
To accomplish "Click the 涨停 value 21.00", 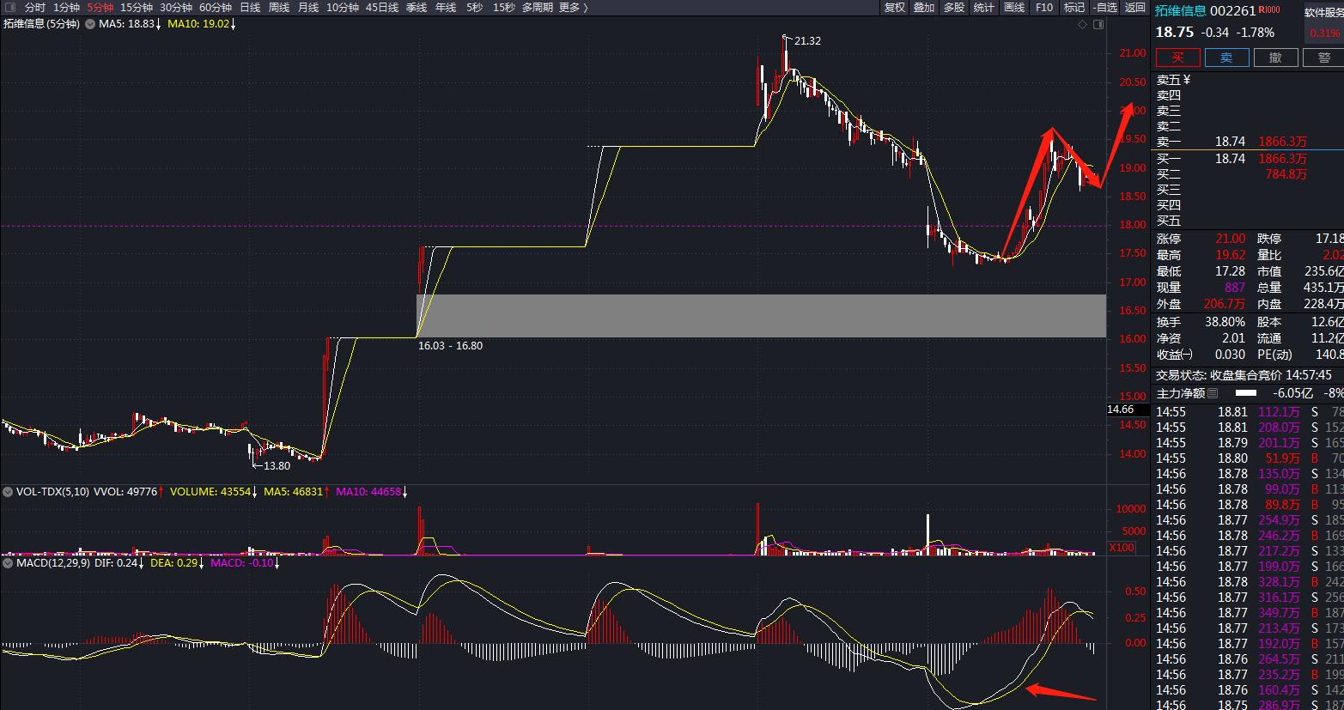I will [x=1230, y=239].
